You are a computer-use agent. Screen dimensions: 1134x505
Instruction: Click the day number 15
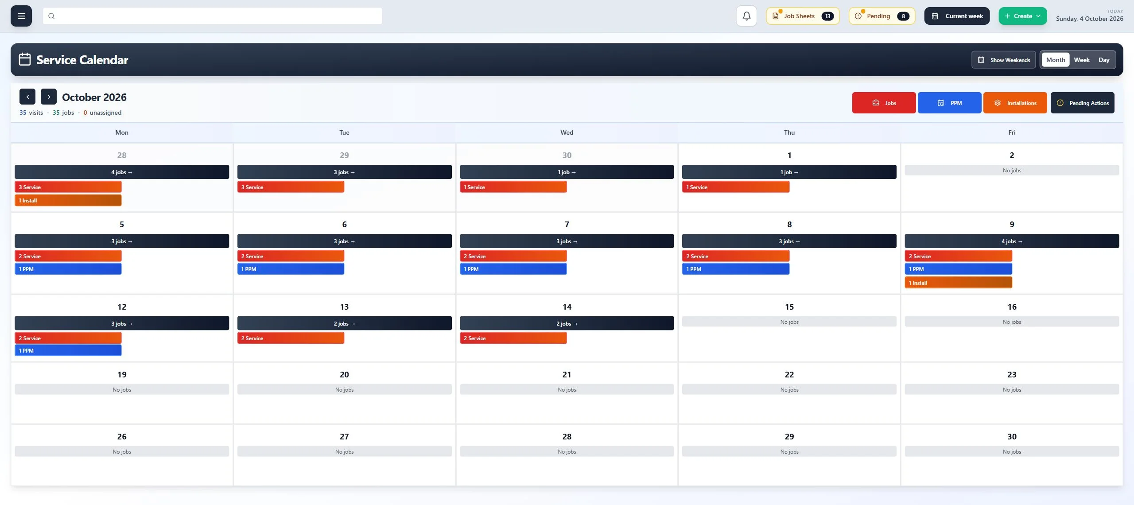pos(789,307)
